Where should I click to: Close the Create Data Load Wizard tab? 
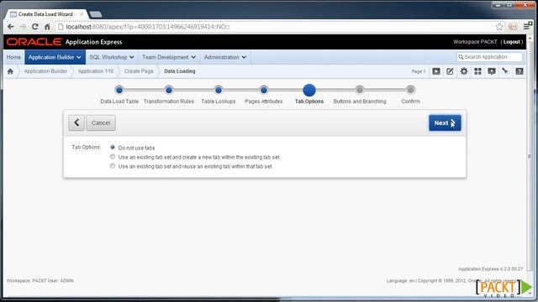[82, 14]
